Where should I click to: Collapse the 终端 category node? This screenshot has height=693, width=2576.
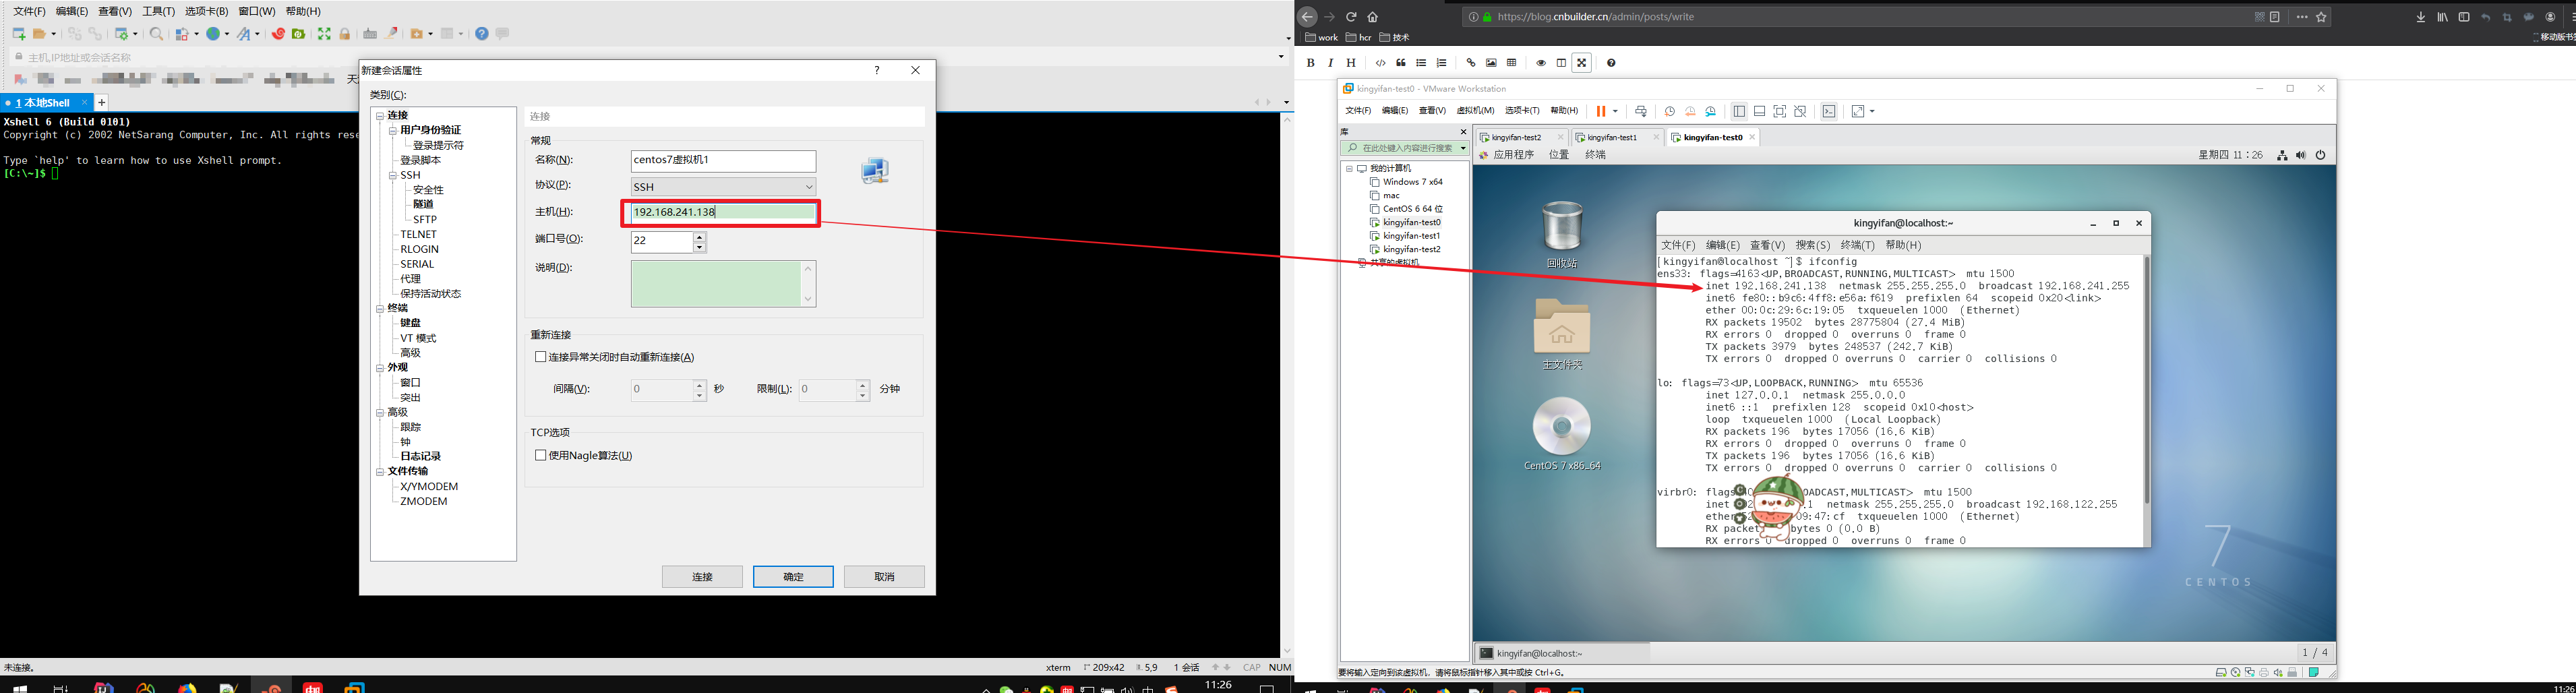pos(380,309)
